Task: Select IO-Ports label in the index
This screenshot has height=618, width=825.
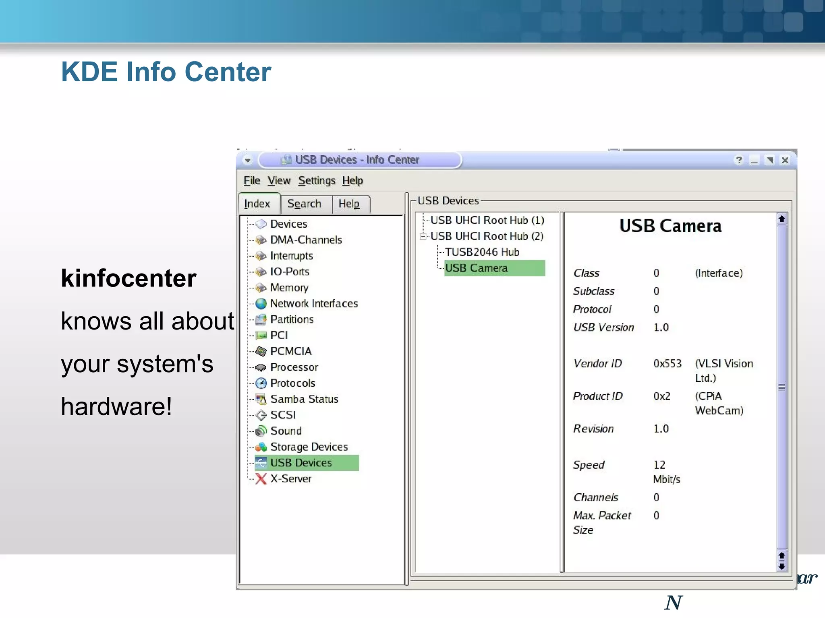Action: click(290, 272)
